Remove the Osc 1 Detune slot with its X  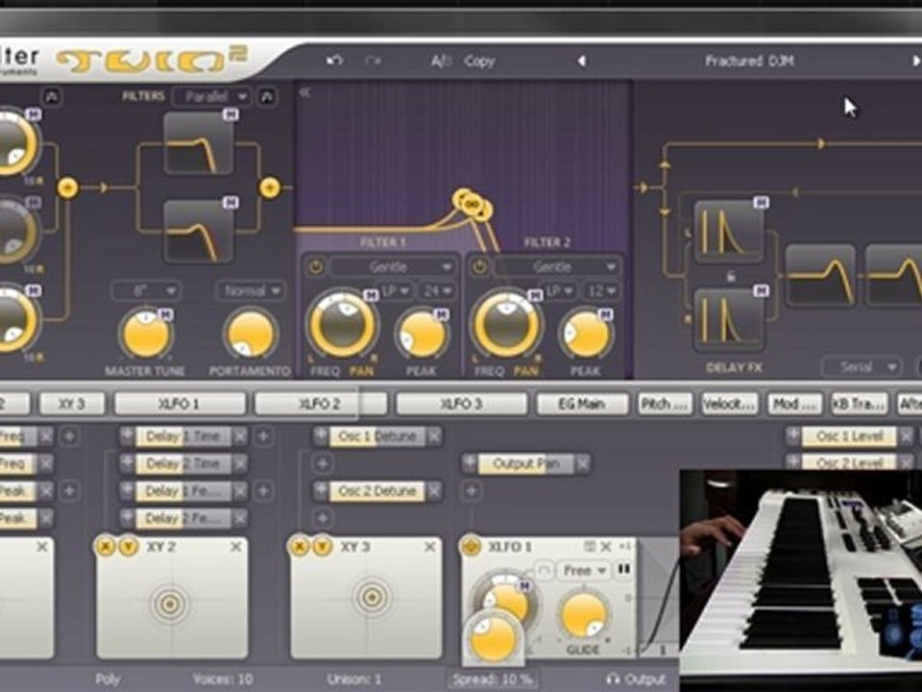(x=434, y=436)
